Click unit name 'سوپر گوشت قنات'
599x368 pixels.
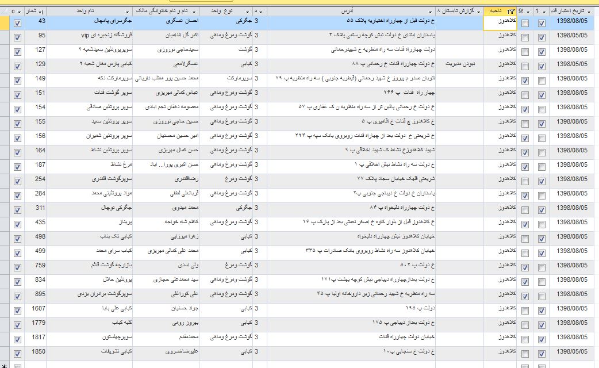coord(113,93)
